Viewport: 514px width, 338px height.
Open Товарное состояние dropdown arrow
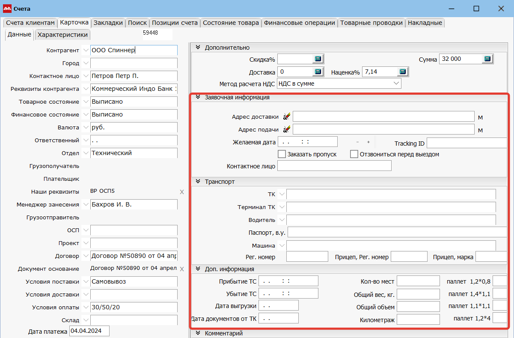86,102
